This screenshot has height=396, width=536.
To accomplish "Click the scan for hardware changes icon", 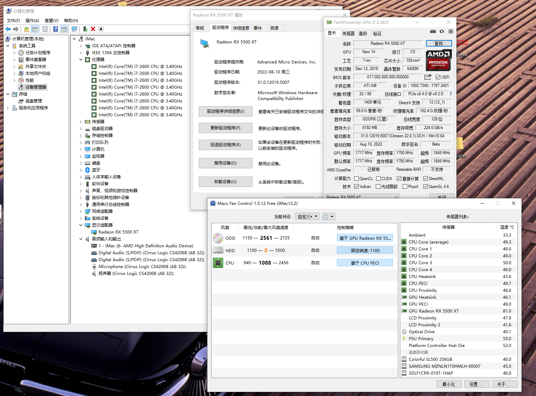I will [74, 29].
